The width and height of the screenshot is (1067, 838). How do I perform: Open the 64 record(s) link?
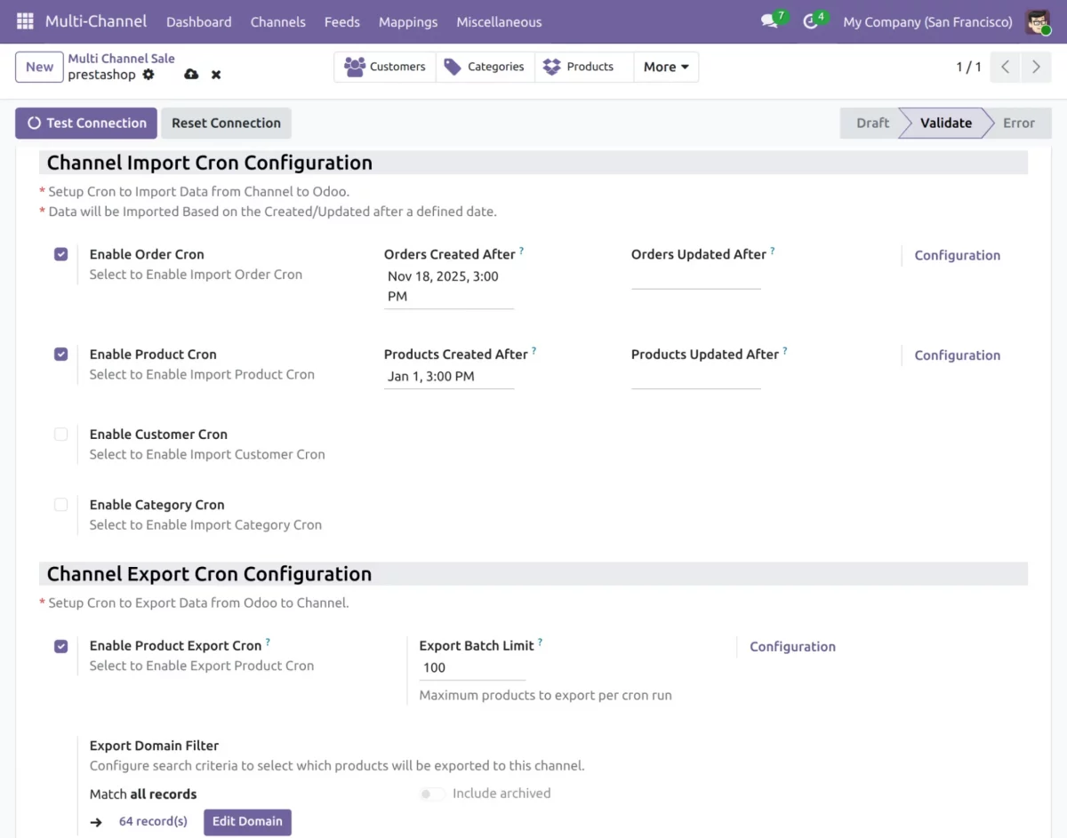click(153, 822)
